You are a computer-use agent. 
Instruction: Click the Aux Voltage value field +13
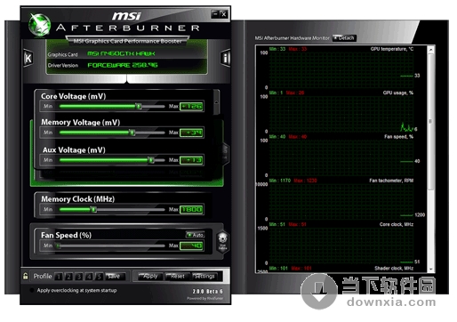coord(191,160)
